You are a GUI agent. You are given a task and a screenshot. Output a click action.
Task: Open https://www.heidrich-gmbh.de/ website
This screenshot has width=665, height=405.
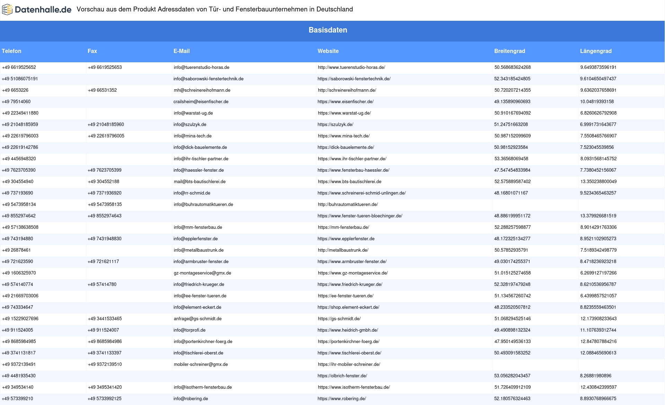tap(348, 330)
